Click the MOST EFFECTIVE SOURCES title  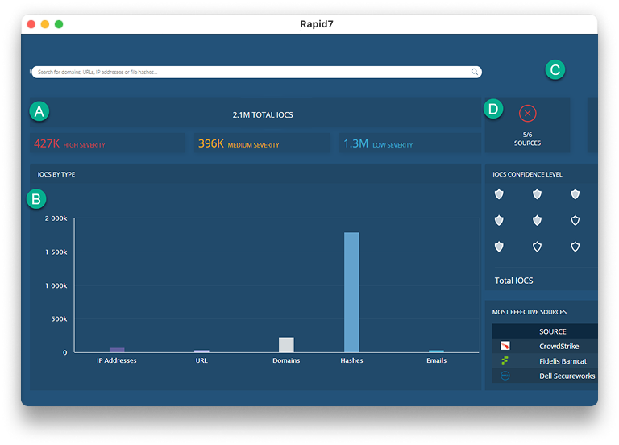tap(530, 312)
